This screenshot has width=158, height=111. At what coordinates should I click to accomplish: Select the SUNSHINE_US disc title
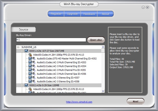[x=29, y=47]
